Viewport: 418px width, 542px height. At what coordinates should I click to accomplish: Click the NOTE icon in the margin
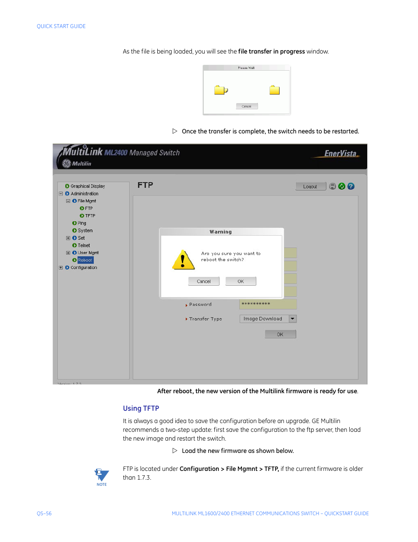click(102, 477)
